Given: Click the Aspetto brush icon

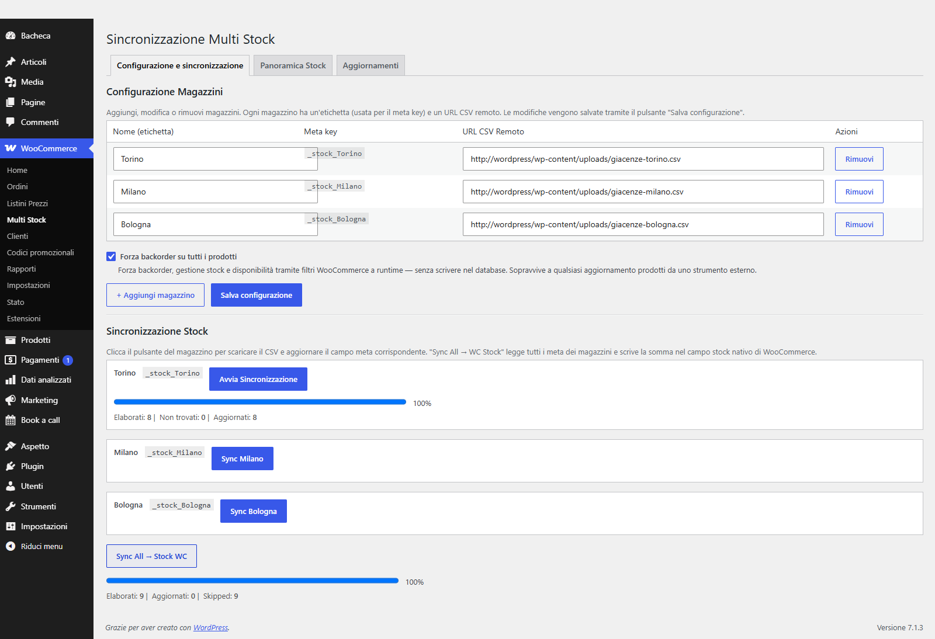Looking at the screenshot, I should coord(11,446).
